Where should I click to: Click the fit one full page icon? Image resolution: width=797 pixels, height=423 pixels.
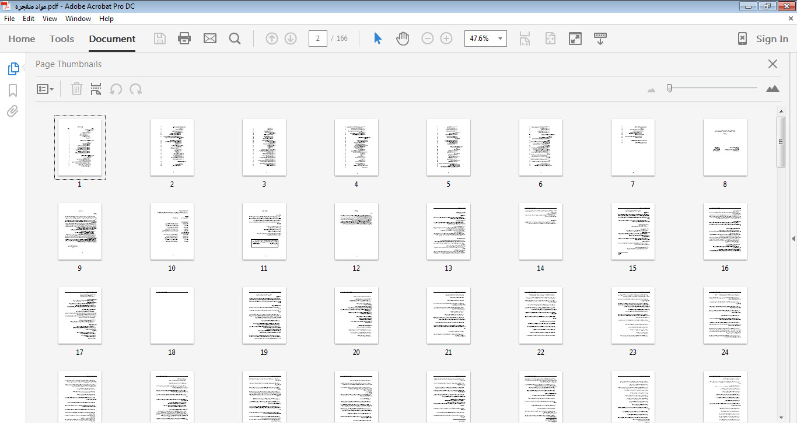tap(550, 39)
